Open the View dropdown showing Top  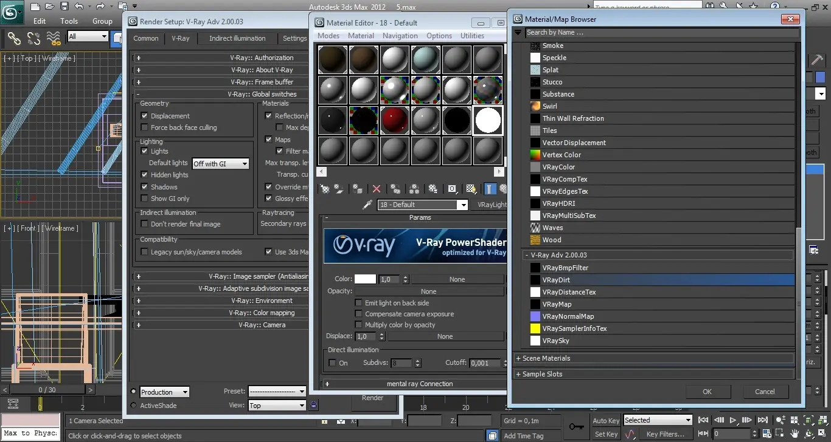tap(277, 406)
